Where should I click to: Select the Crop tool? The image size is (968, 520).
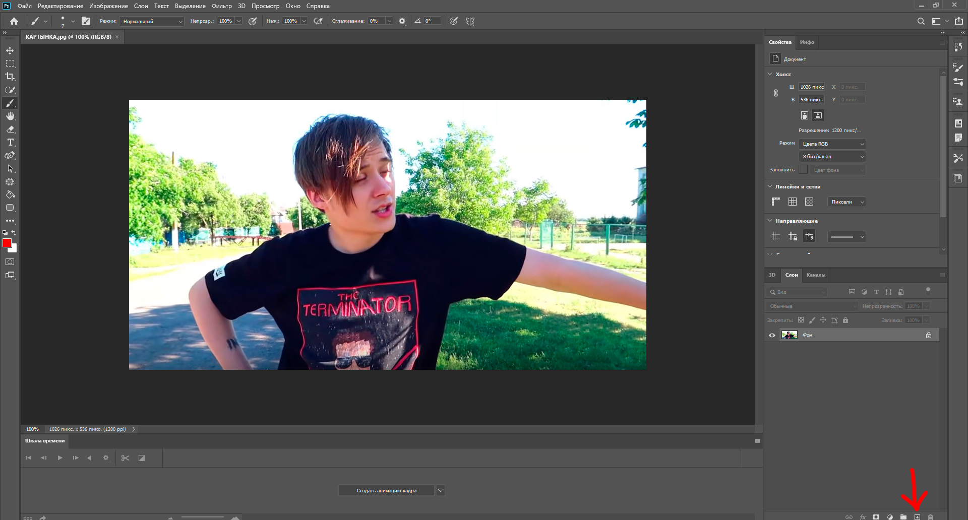10,77
